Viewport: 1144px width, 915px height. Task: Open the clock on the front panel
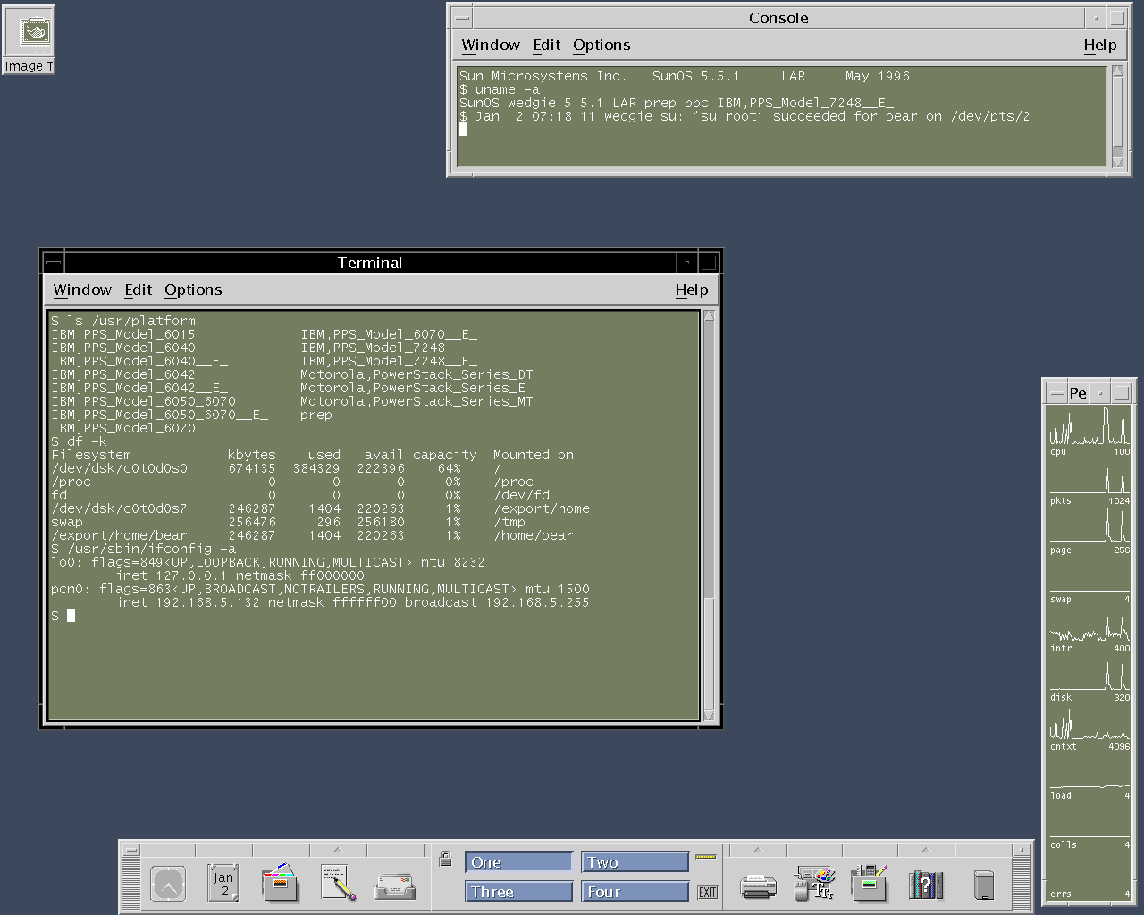168,885
